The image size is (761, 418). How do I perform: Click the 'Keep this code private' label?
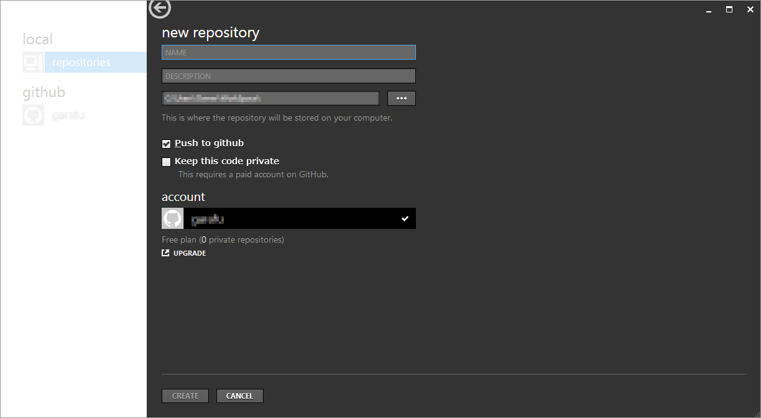[227, 161]
